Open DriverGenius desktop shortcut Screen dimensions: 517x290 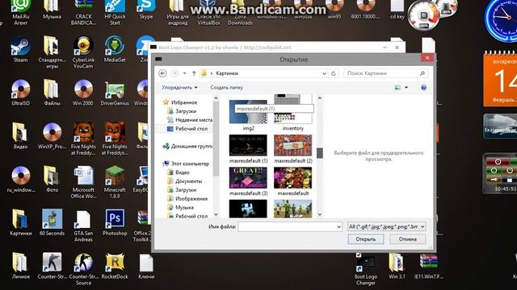click(115, 93)
